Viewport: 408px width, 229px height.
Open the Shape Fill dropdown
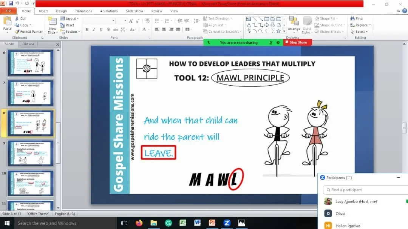[326, 18]
